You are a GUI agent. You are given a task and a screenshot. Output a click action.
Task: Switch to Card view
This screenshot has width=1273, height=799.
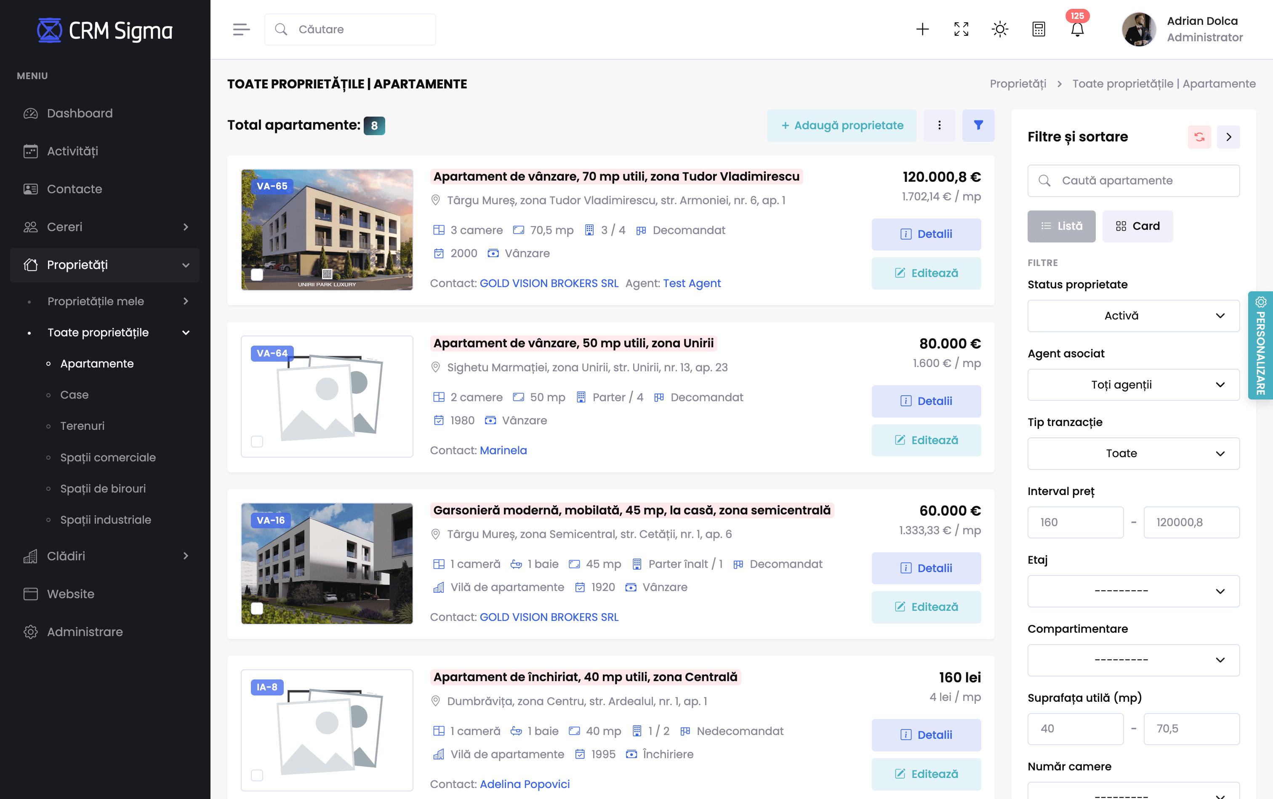(1137, 226)
